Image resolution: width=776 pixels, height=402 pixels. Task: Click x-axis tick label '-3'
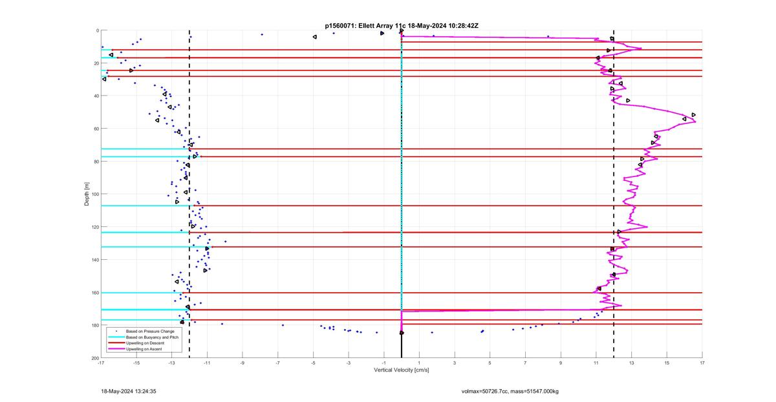349,363
